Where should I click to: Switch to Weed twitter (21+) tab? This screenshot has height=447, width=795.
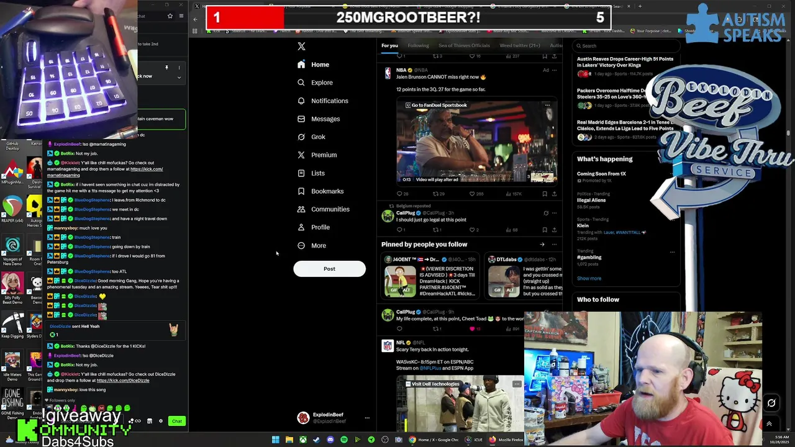tap(520, 45)
